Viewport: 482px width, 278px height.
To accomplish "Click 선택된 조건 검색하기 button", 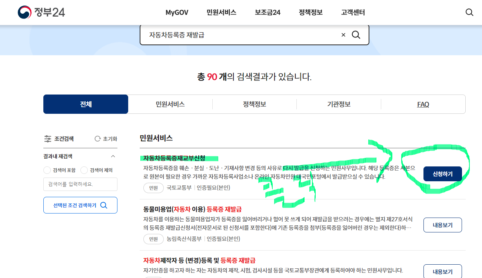I will 80,205.
